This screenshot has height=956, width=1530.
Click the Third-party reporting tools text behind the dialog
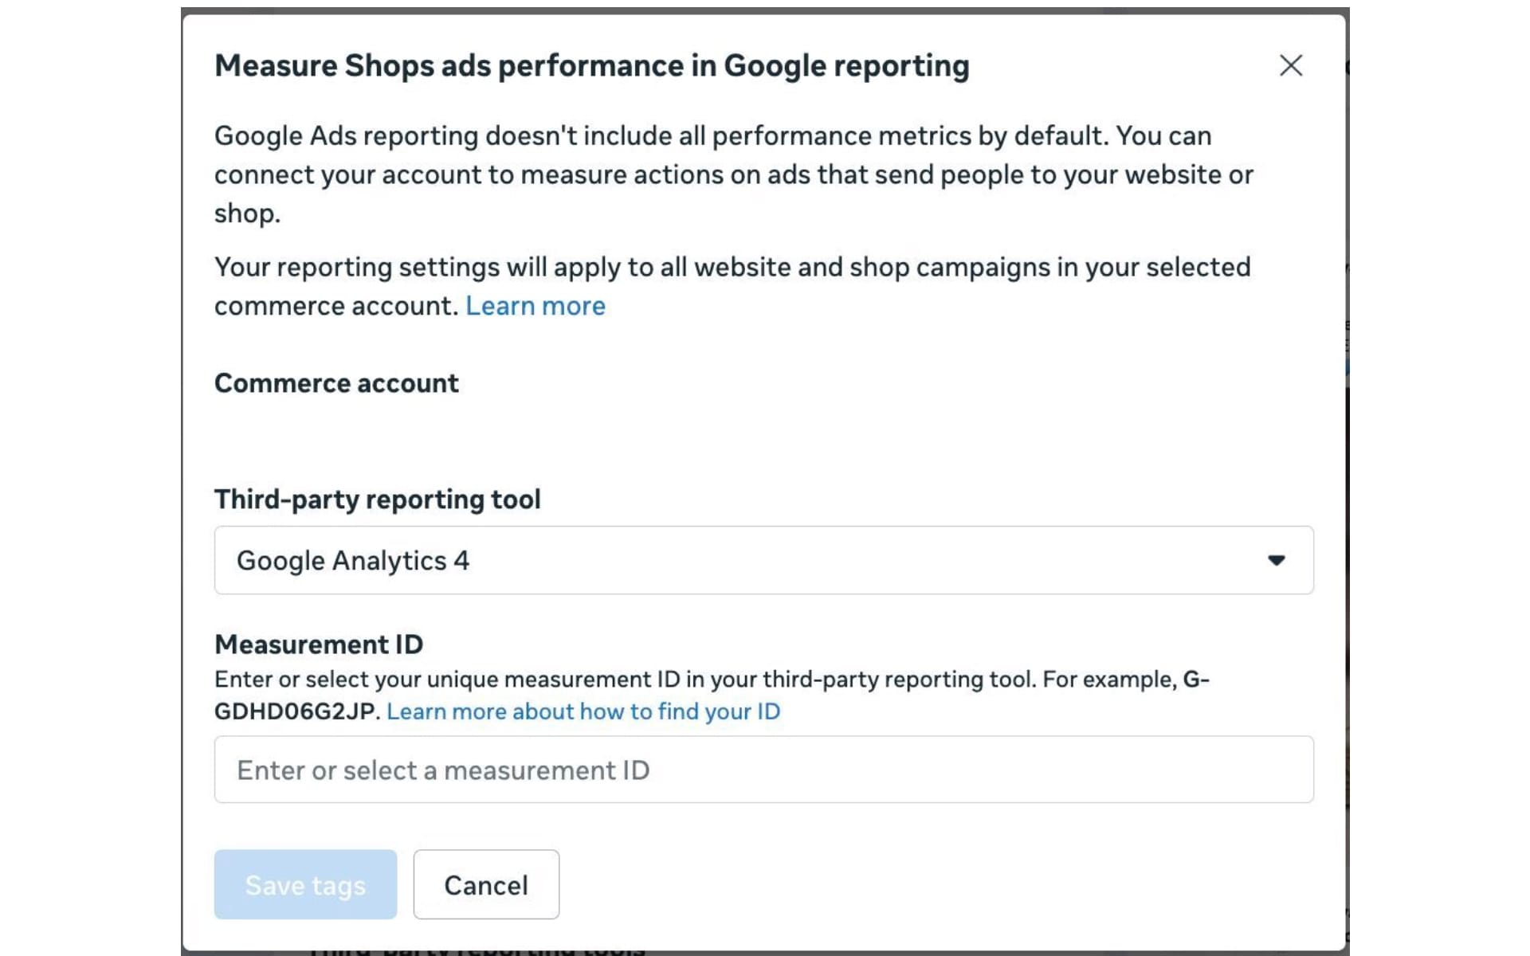click(x=478, y=948)
